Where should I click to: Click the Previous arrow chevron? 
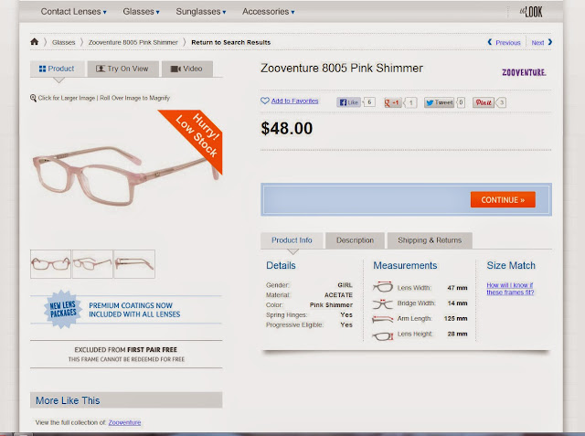click(490, 42)
